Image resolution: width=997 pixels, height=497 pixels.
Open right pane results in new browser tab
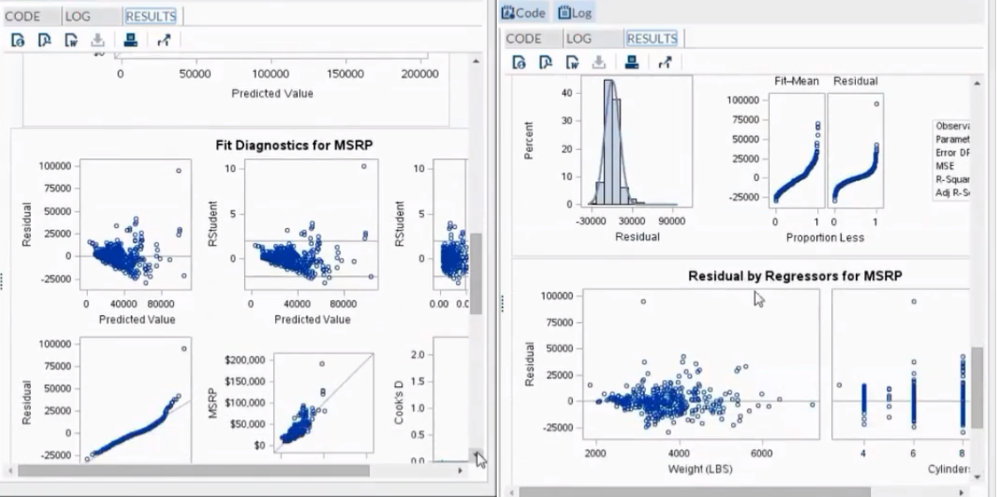pyautogui.click(x=665, y=62)
